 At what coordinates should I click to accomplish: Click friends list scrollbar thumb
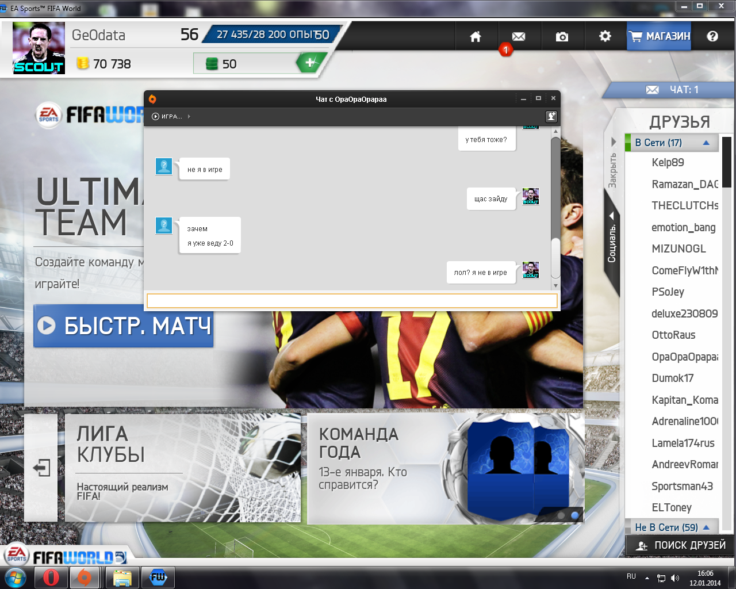(727, 162)
